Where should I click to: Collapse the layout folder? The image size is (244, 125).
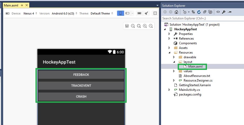click(x=174, y=62)
